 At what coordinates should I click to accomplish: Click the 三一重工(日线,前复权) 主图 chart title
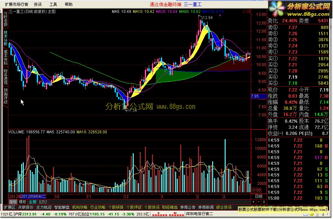32,12
